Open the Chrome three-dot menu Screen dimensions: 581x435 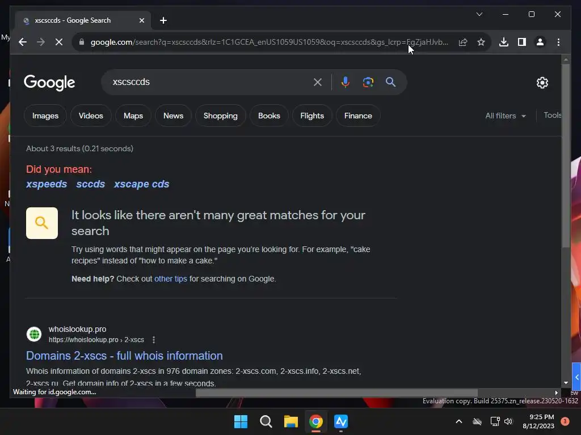tap(558, 42)
